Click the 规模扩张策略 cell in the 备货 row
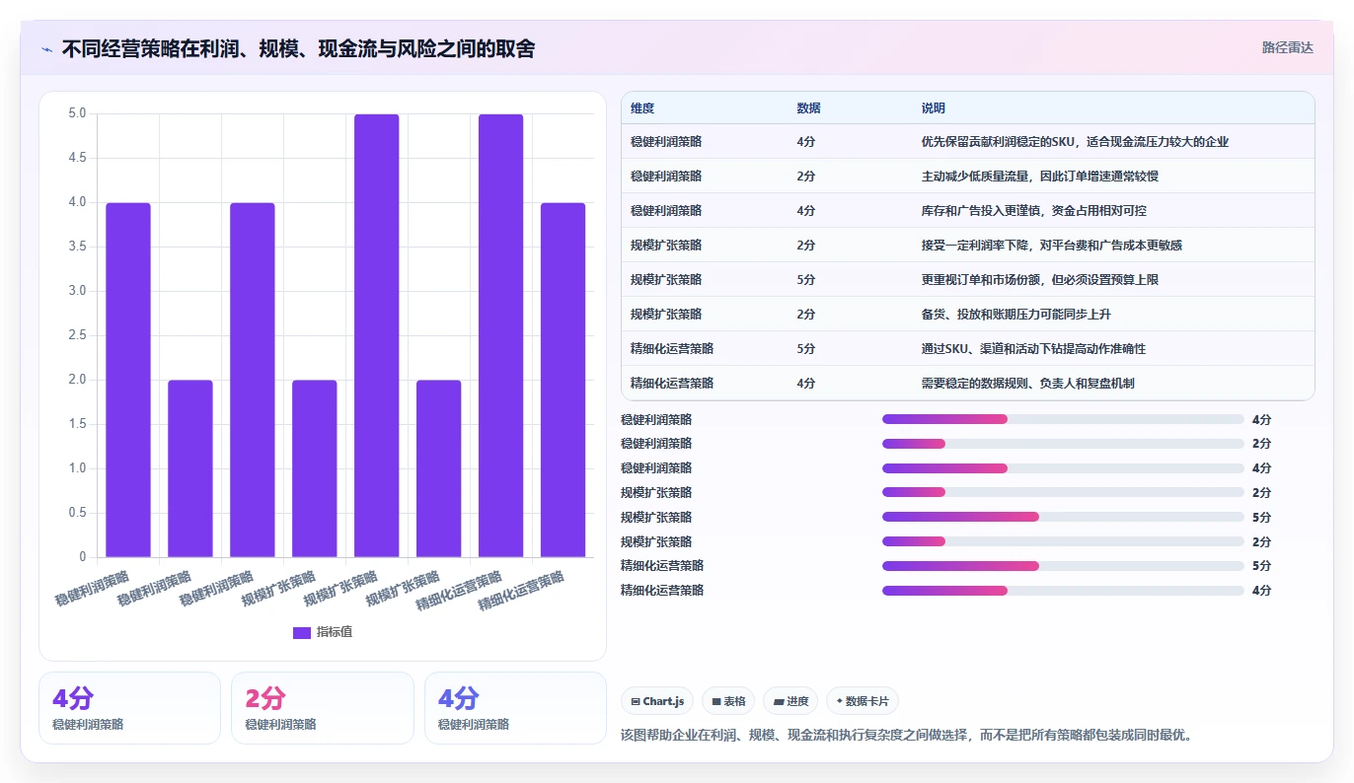The width and height of the screenshot is (1354, 783). click(666, 315)
